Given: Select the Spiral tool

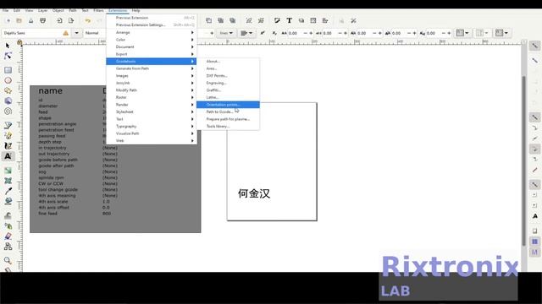Looking at the screenshot, I should point(8,111).
